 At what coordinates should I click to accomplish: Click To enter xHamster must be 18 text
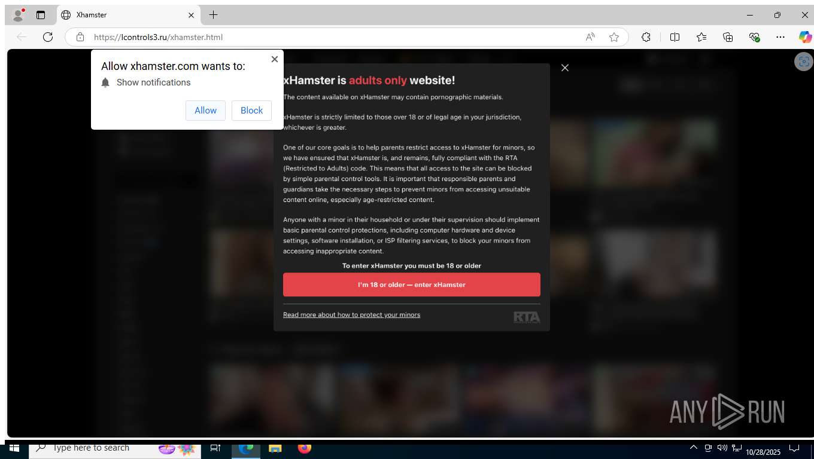pyautogui.click(x=412, y=265)
